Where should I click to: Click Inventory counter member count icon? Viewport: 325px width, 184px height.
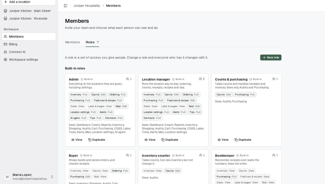[200, 155]
